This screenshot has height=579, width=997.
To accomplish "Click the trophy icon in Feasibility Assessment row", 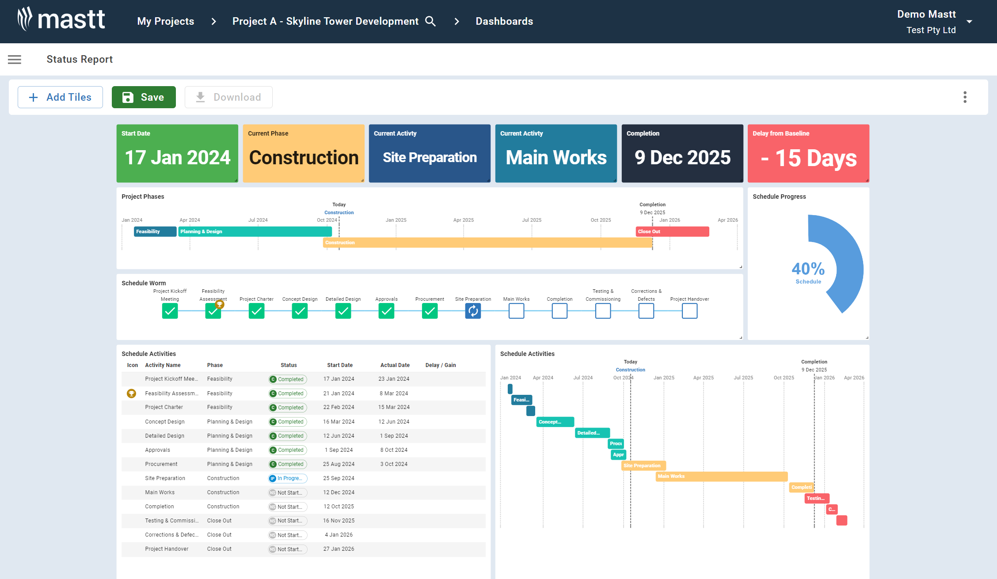I will pyautogui.click(x=131, y=393).
